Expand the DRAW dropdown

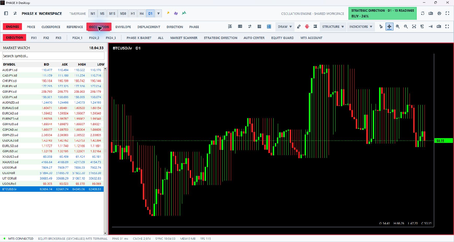[285, 27]
